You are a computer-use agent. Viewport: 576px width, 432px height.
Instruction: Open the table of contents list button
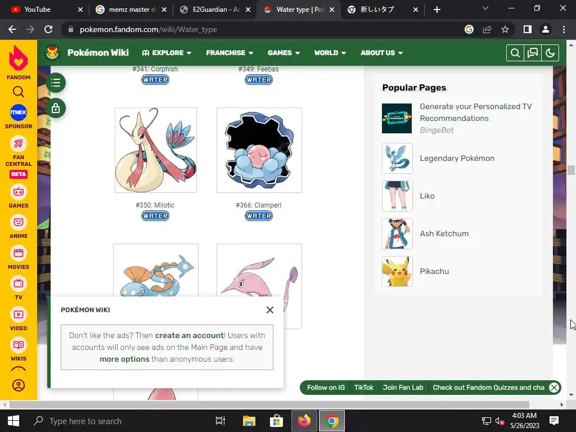(x=56, y=83)
